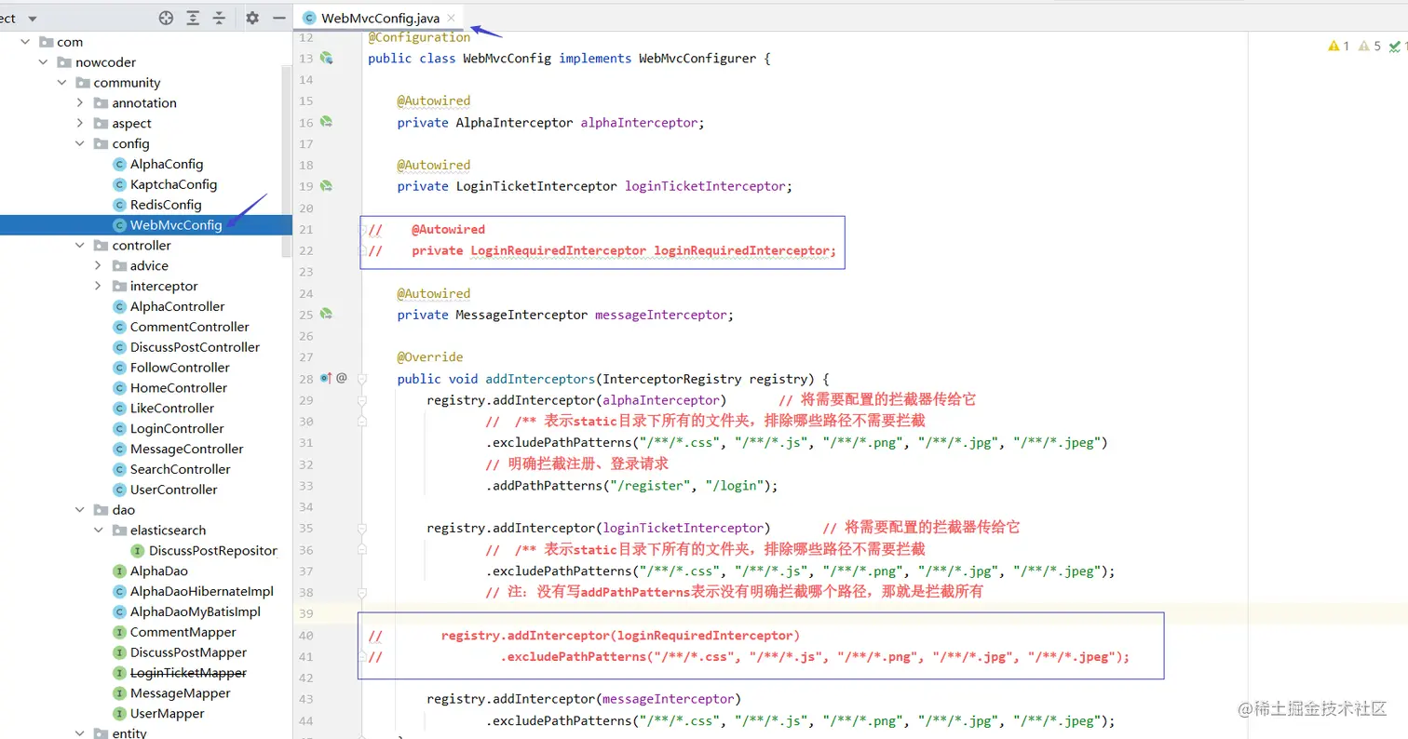Open UserMapper interface

click(x=167, y=714)
